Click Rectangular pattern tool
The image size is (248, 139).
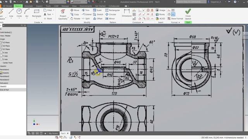(113, 10)
